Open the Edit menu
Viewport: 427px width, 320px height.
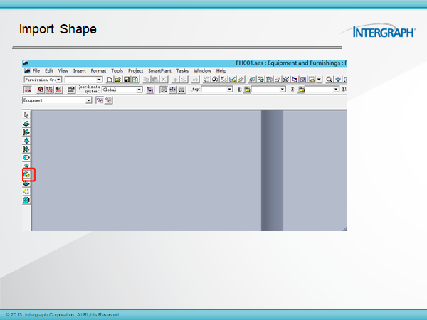click(49, 70)
